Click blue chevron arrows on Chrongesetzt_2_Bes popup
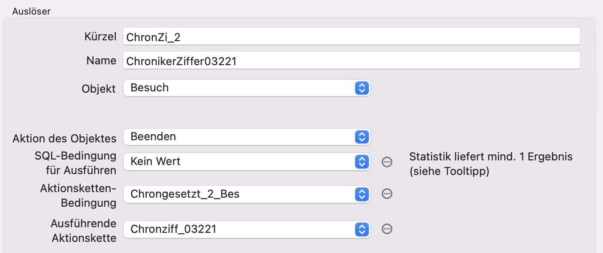Image resolution: width=603 pixels, height=253 pixels. pos(362,194)
